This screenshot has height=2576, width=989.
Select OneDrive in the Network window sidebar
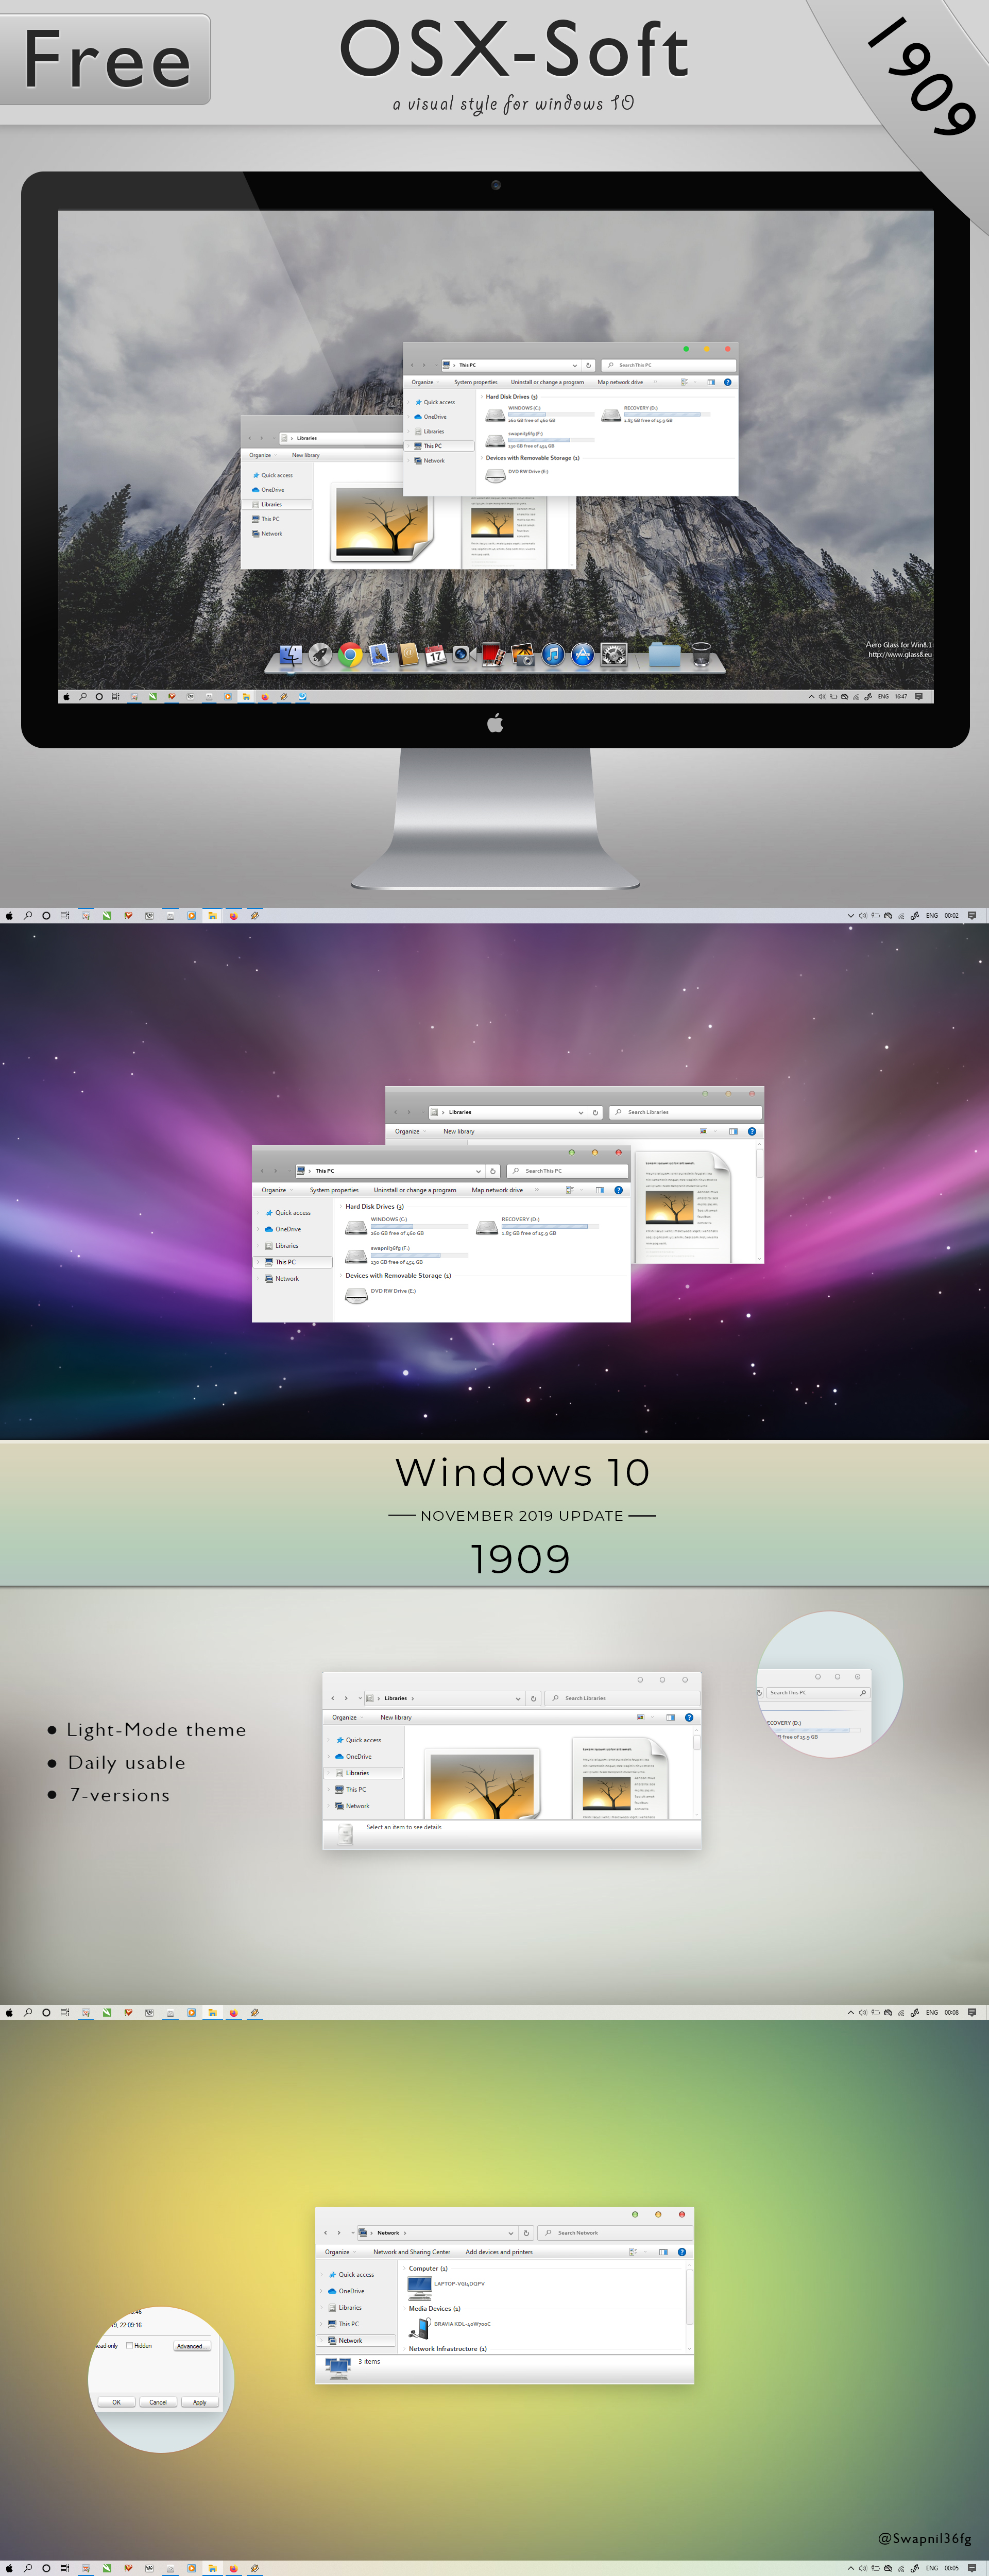pyautogui.click(x=351, y=2291)
